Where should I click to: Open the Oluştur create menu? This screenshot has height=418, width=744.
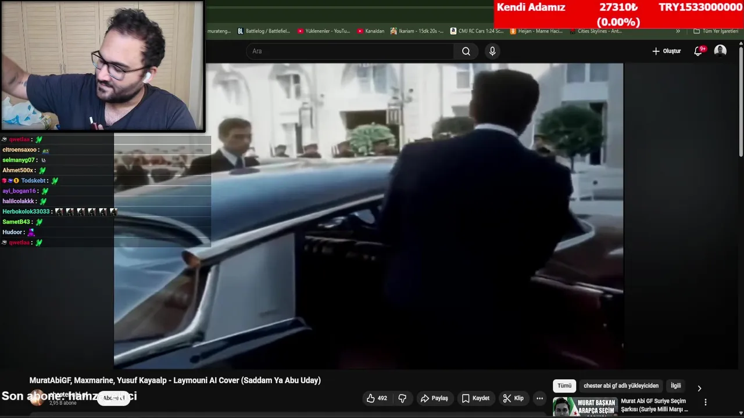(x=666, y=51)
